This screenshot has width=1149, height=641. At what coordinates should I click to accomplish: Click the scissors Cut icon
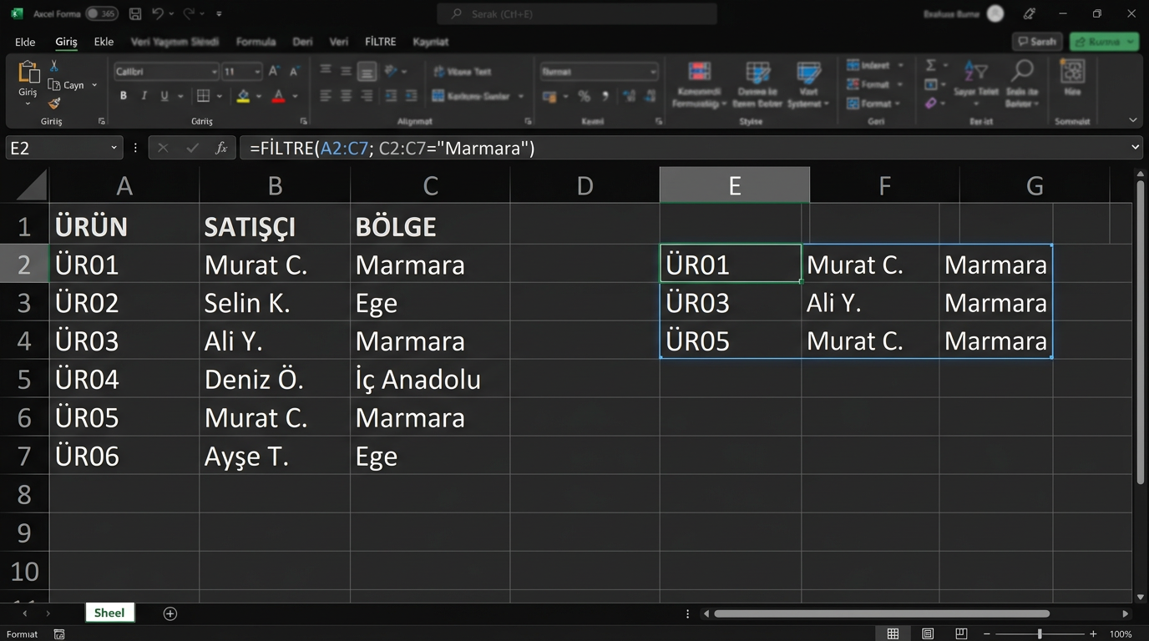tap(54, 66)
